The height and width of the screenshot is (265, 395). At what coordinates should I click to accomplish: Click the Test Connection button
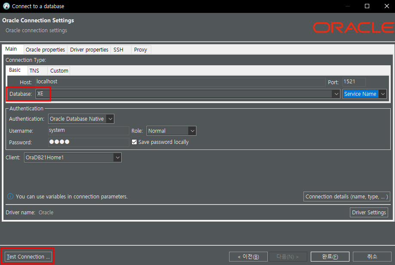pos(28,257)
